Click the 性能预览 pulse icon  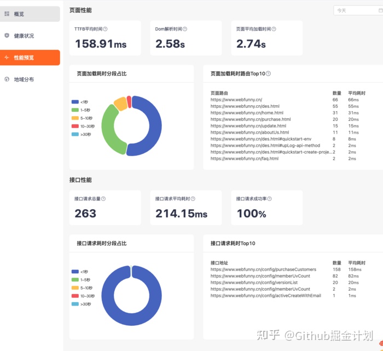[x=7, y=57]
